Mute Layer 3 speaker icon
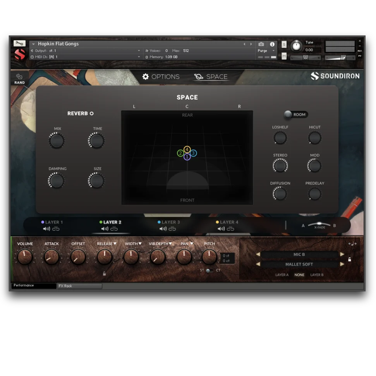This screenshot has width=376, height=376. [163, 229]
